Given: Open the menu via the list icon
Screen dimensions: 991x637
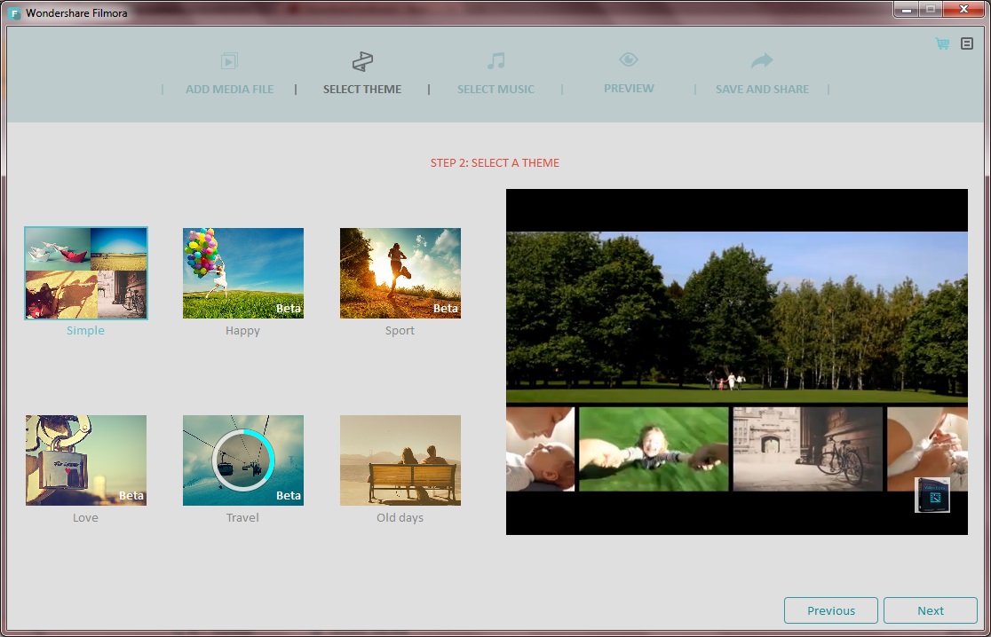Looking at the screenshot, I should tap(966, 43).
